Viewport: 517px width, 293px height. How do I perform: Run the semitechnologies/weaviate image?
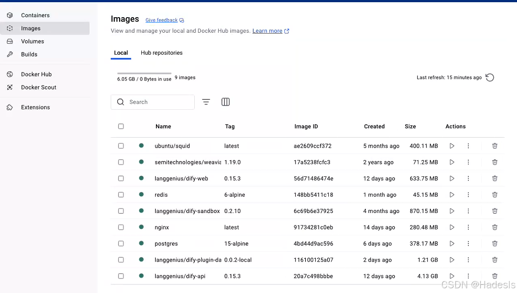452,162
